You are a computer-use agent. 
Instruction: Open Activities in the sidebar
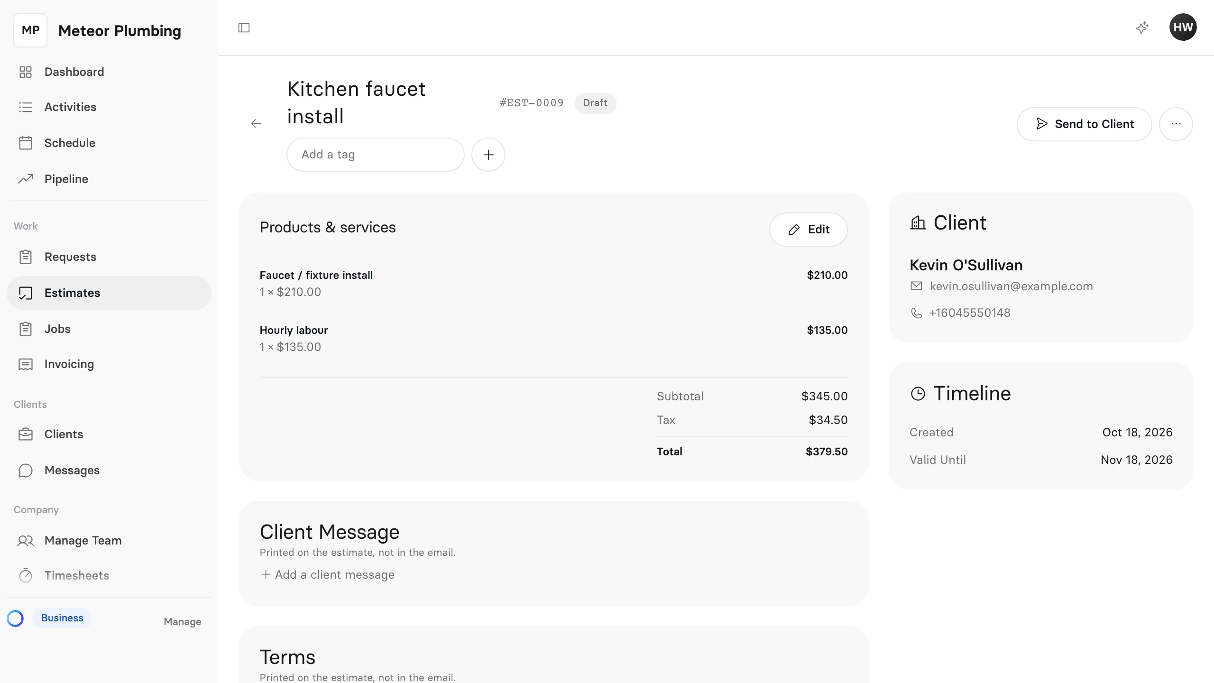tap(109, 107)
